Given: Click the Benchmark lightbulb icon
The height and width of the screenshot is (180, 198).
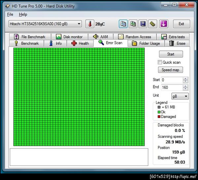Looking at the screenshot, I should (16, 43).
